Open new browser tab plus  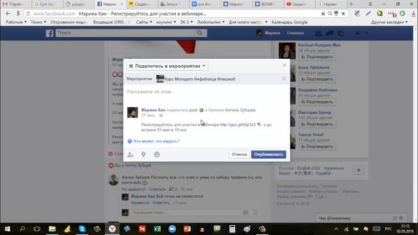351,4
